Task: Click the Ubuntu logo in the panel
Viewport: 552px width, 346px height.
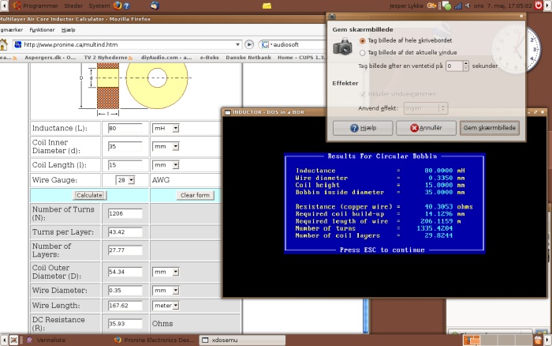Action: click(17, 6)
